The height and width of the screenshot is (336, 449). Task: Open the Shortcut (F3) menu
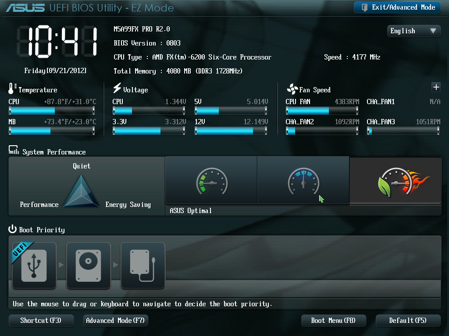[41, 321]
